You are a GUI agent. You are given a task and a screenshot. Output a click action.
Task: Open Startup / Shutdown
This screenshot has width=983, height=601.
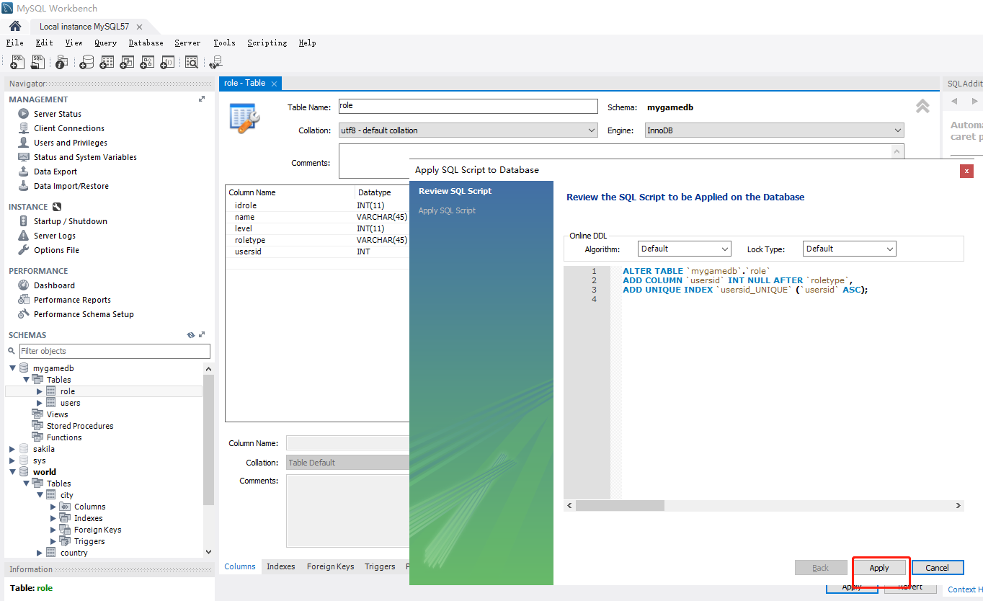pyautogui.click(x=70, y=221)
